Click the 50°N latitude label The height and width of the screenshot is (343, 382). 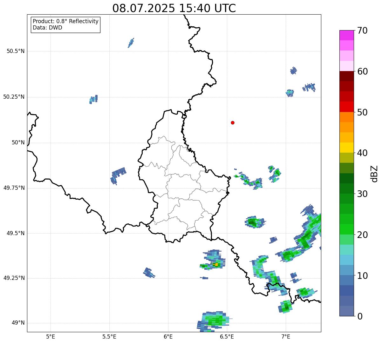(18, 142)
